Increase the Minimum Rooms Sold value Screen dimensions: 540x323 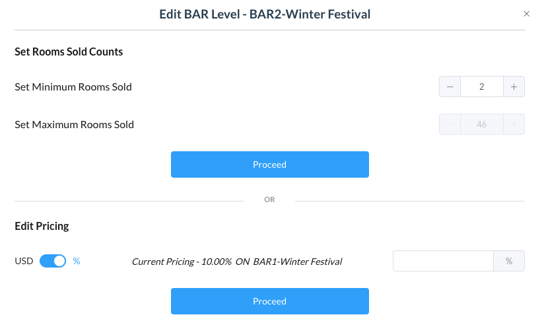coord(514,87)
